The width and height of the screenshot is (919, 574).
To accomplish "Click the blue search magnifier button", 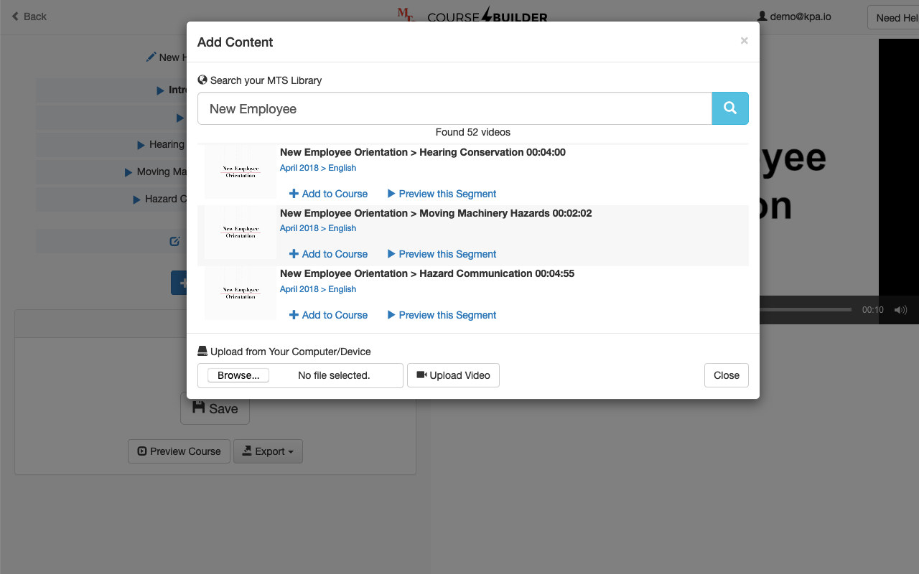I will (x=730, y=108).
